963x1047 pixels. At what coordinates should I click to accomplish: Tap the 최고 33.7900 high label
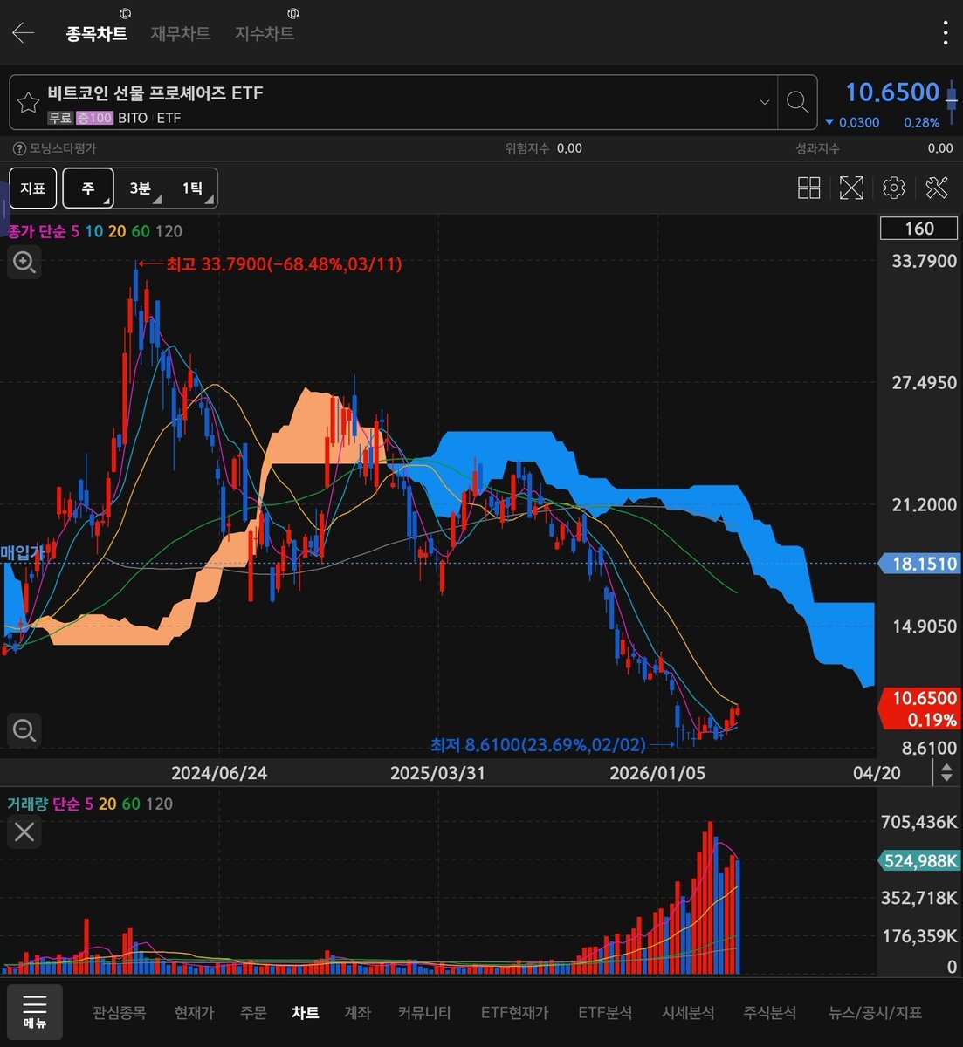click(284, 263)
